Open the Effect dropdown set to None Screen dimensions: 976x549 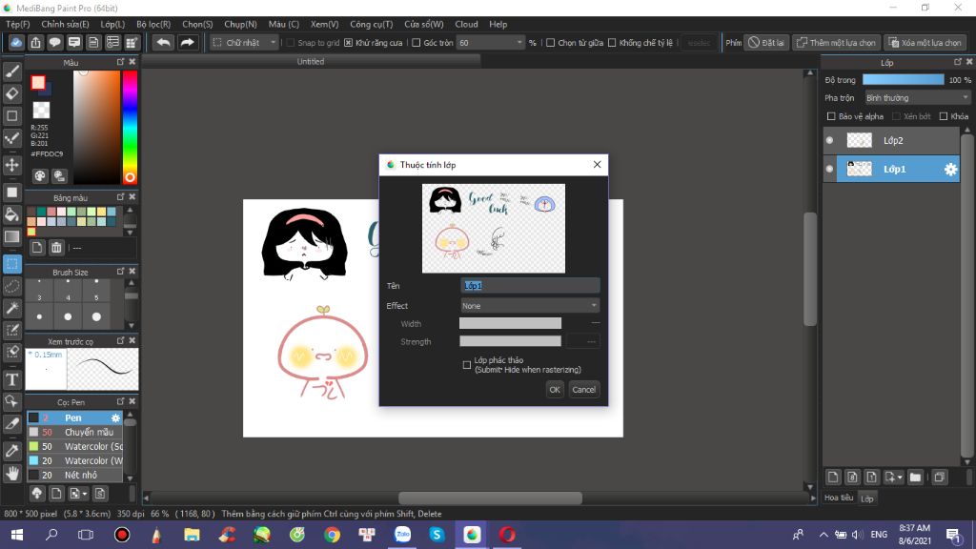point(530,306)
